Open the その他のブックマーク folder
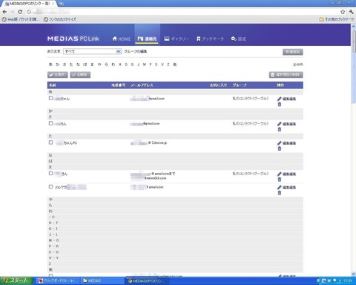 pyautogui.click(x=337, y=19)
